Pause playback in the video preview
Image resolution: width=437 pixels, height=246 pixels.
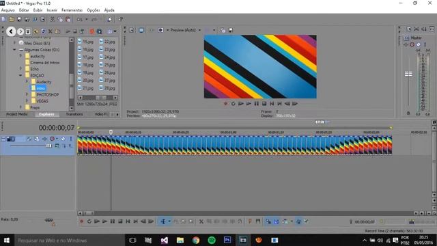pos(257,104)
